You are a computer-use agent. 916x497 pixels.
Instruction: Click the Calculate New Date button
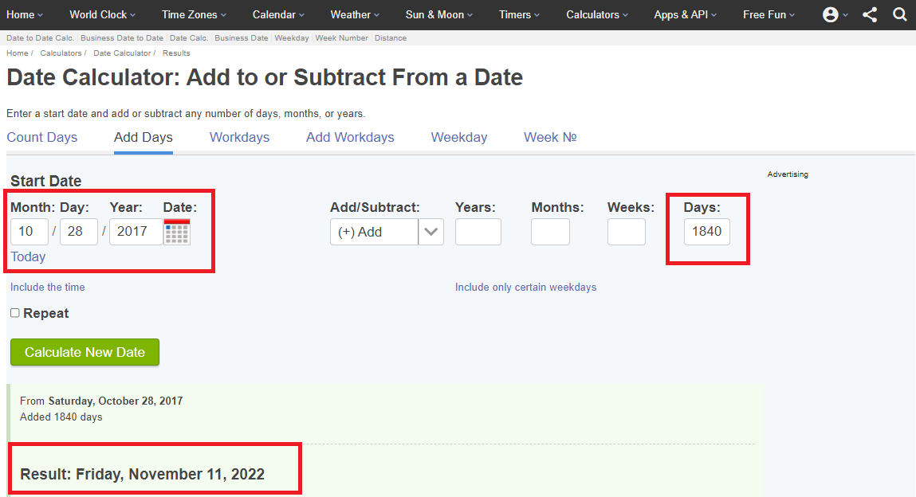pyautogui.click(x=85, y=352)
